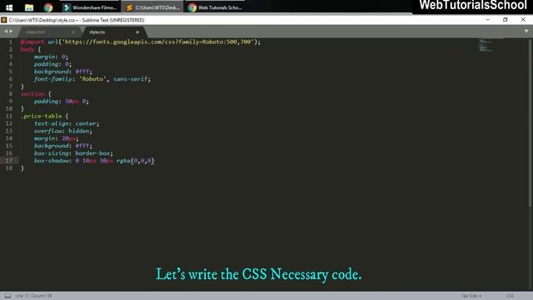
Task: Click line number 1 in the gutter
Action: (x=11, y=42)
